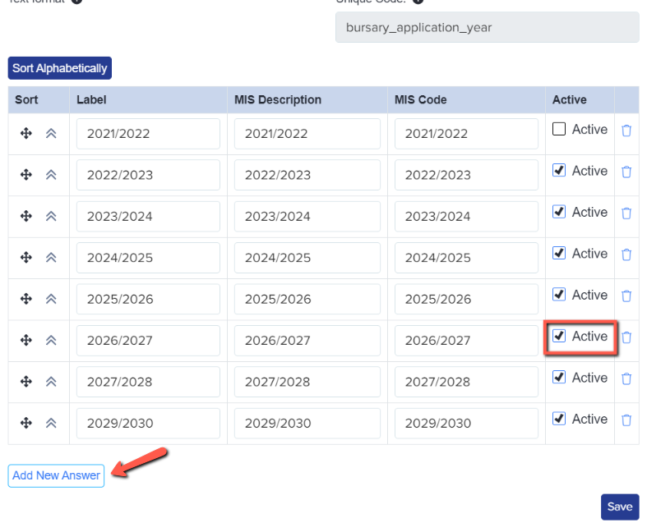Move the 2023/2024 row up with the chevron icon
Image resolution: width=647 pixels, height=532 pixels.
click(x=51, y=216)
